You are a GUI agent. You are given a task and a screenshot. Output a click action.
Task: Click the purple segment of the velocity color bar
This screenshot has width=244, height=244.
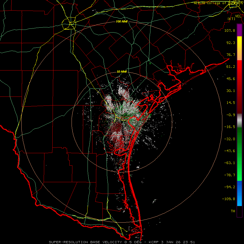pos(239,30)
